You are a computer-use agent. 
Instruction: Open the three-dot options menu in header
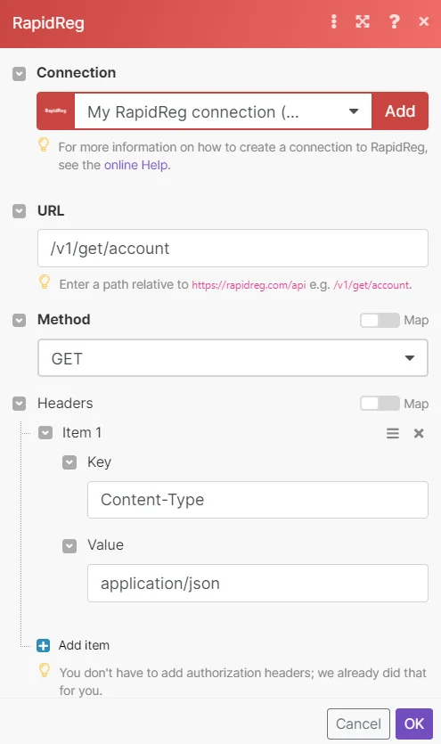coord(334,21)
